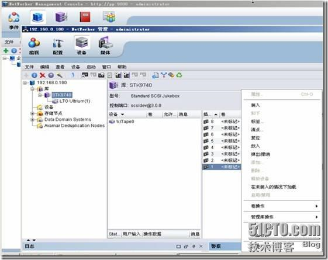Screen dimensions: 328x260
Task: Click the red X delete toolbar icon
Action: [43, 75]
